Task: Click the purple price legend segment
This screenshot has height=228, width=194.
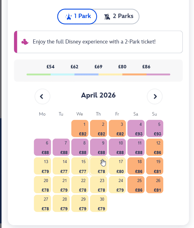Action: click(x=158, y=75)
